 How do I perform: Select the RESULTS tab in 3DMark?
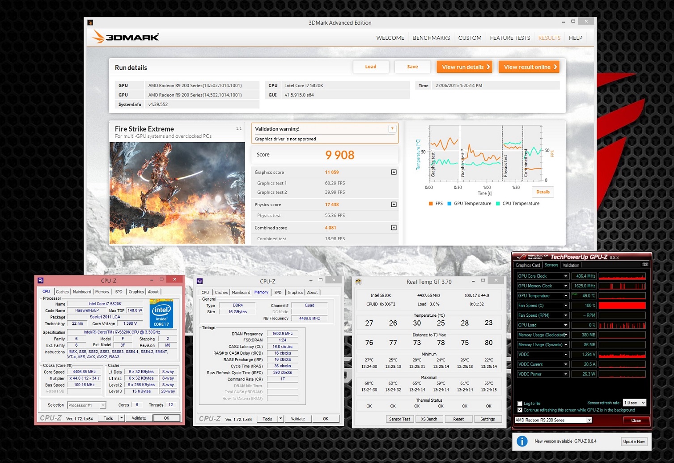(549, 38)
